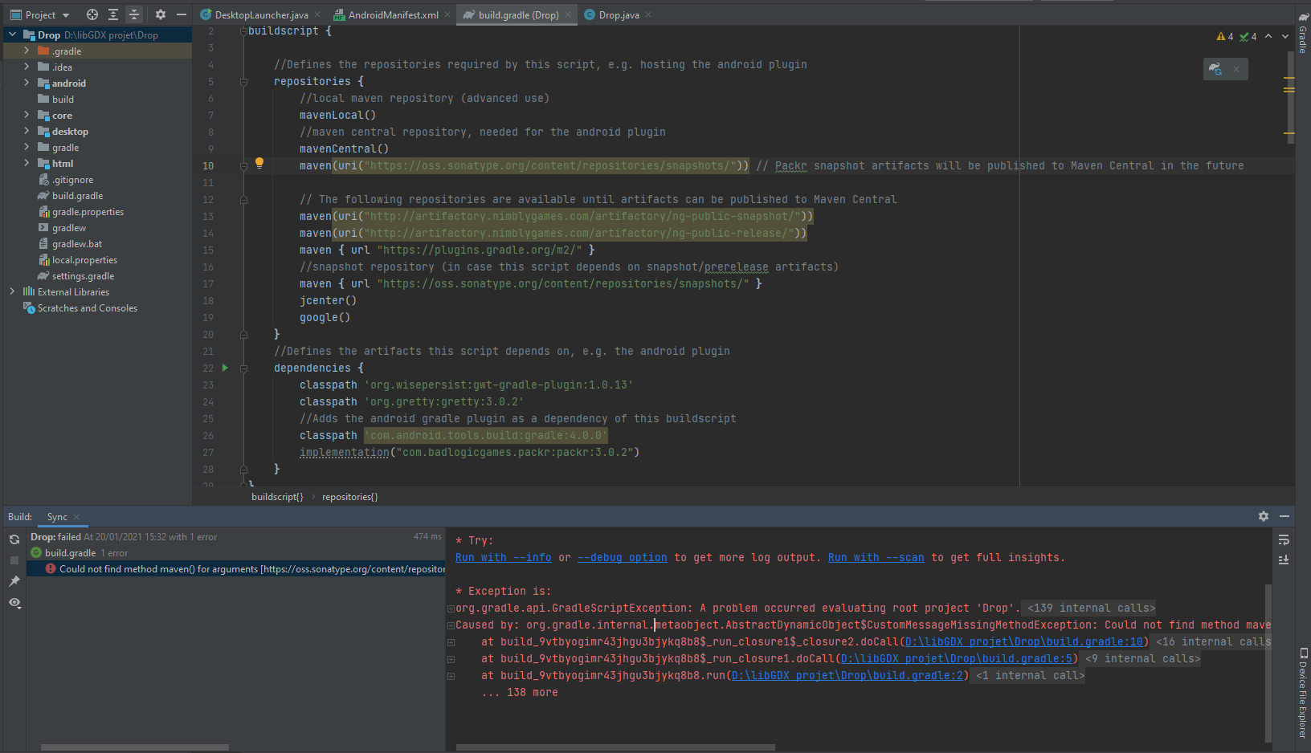Viewport: 1311px width, 753px height.
Task: Click the intention lightbulb on line 10
Action: click(259, 163)
